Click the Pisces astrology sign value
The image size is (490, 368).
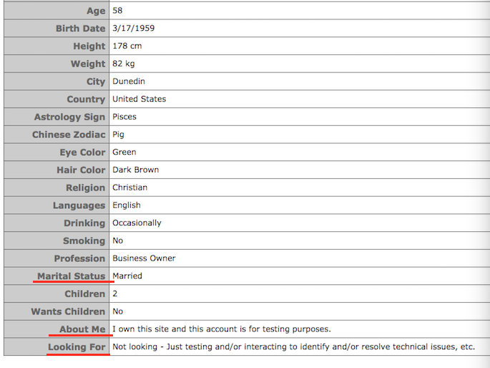[x=124, y=117]
